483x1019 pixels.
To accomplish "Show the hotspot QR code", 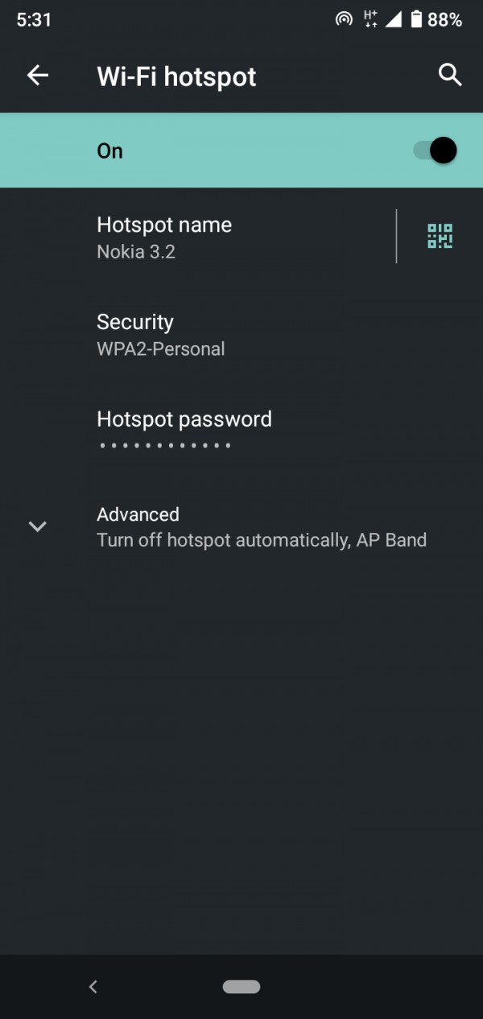I will click(440, 236).
